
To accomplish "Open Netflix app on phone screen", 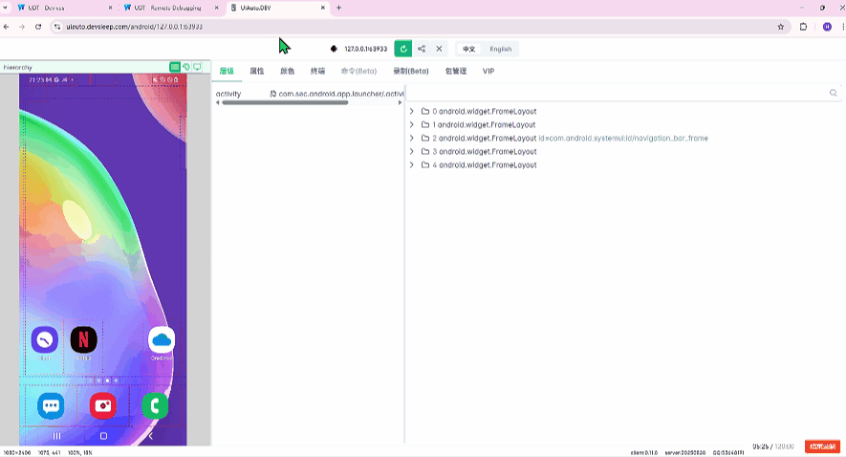I will coord(83,339).
